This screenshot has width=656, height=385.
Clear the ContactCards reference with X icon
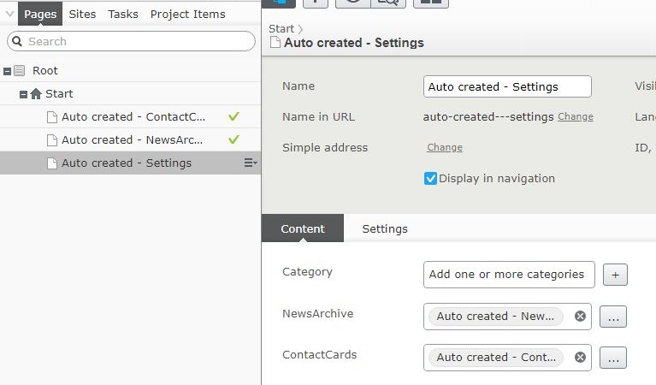click(x=580, y=358)
